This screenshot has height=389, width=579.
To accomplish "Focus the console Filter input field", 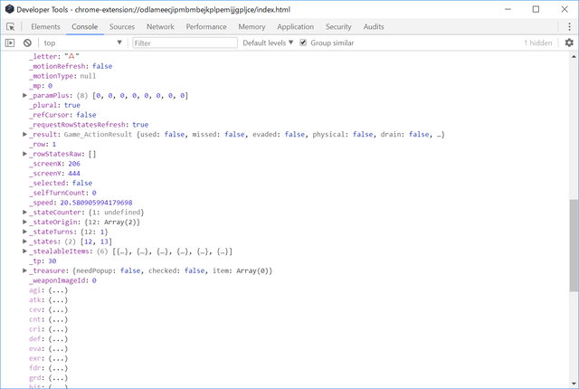I will pyautogui.click(x=185, y=43).
